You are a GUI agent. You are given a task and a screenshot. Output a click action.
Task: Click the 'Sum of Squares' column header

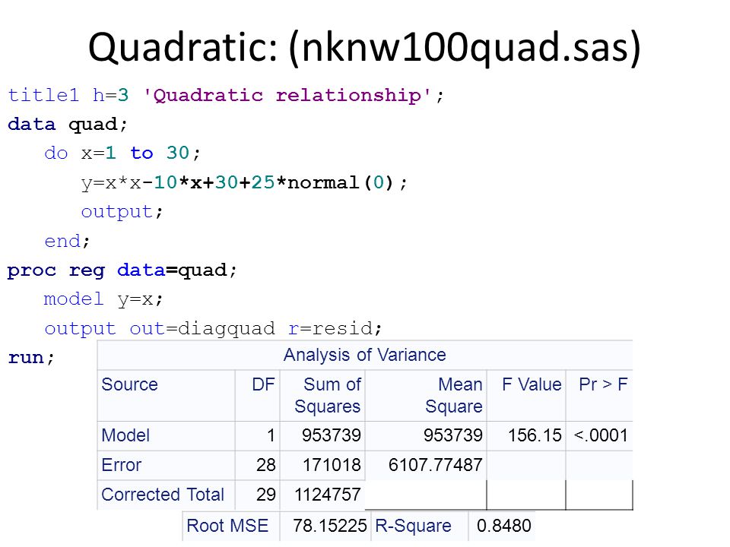[x=328, y=395]
